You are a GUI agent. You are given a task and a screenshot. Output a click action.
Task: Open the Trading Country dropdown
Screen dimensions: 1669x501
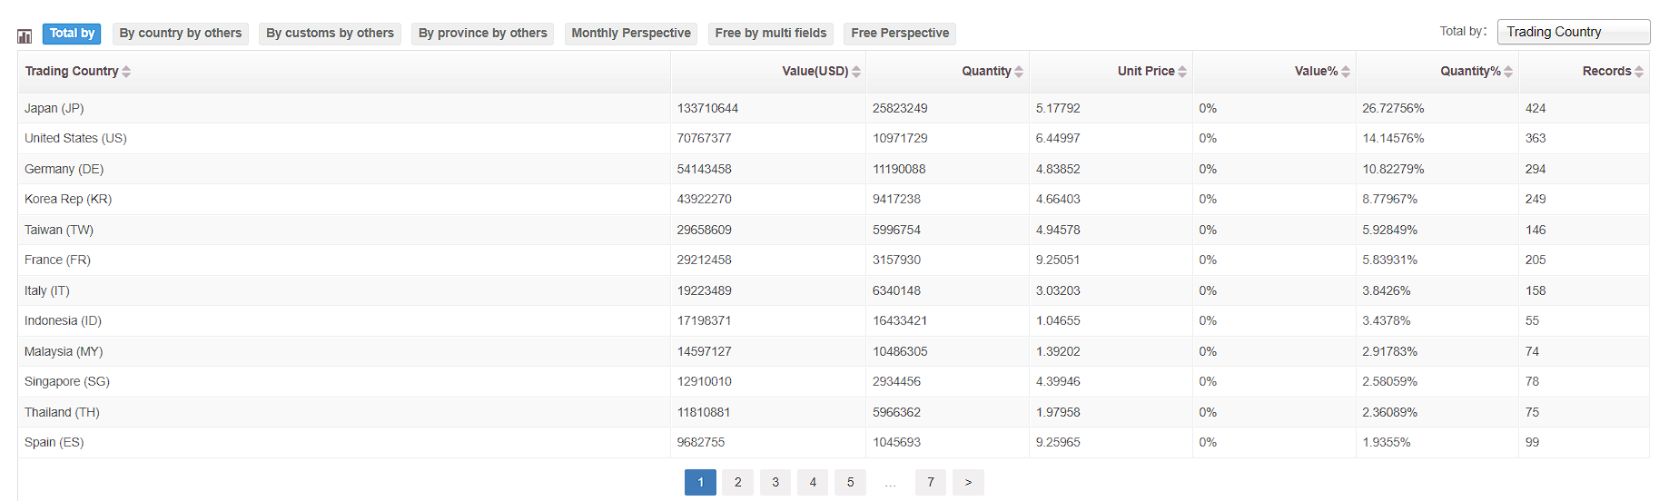tap(1574, 32)
